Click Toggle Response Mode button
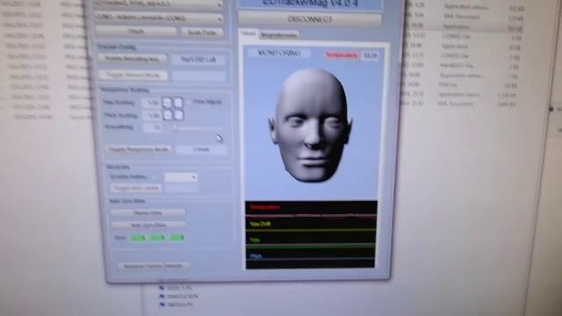 point(139,149)
